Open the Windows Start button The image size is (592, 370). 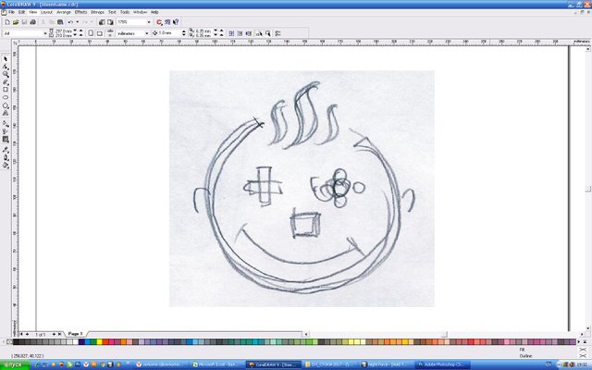(15, 364)
